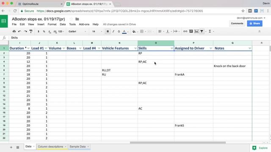
Task: Open the Notes column filter dropdown
Action: tap(249, 49)
